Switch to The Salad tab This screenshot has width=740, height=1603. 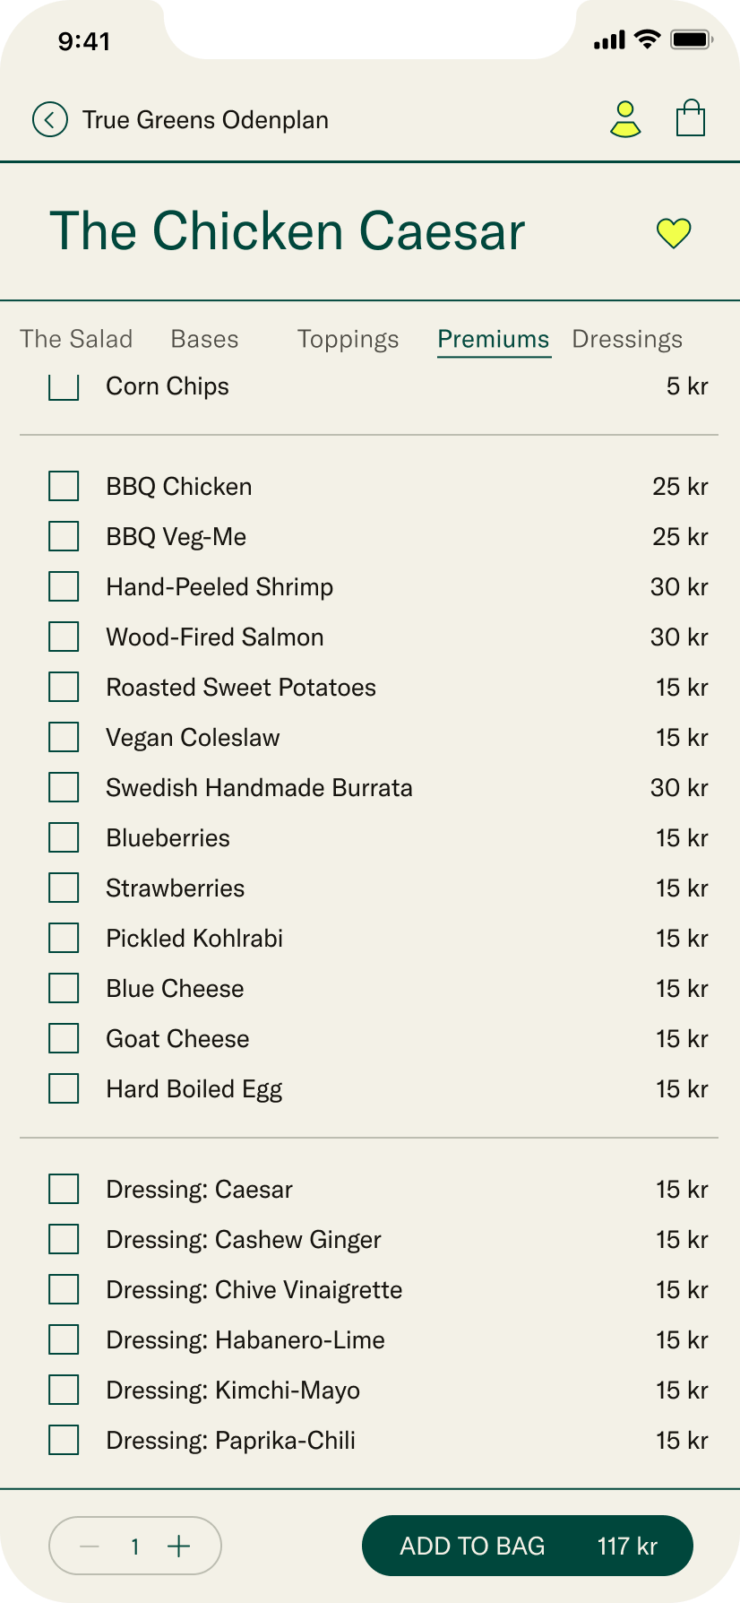pyautogui.click(x=76, y=339)
